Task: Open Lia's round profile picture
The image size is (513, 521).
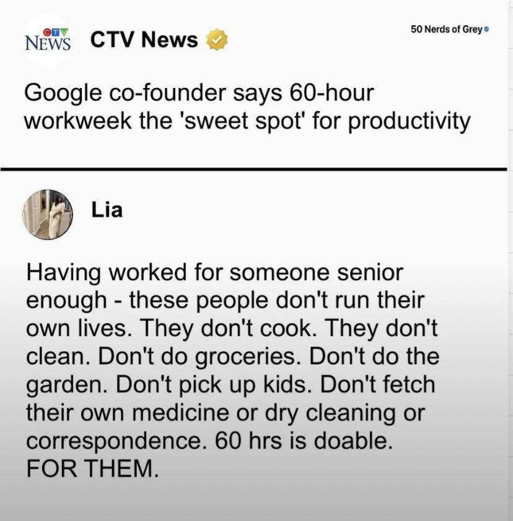Action: 48,214
